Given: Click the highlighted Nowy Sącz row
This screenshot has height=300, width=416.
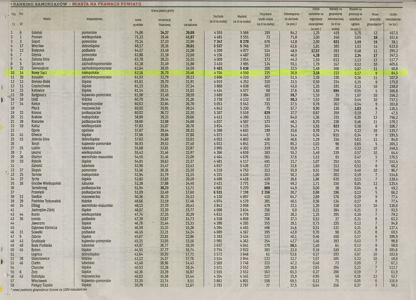Looking at the screenshot, I should pos(208,72).
